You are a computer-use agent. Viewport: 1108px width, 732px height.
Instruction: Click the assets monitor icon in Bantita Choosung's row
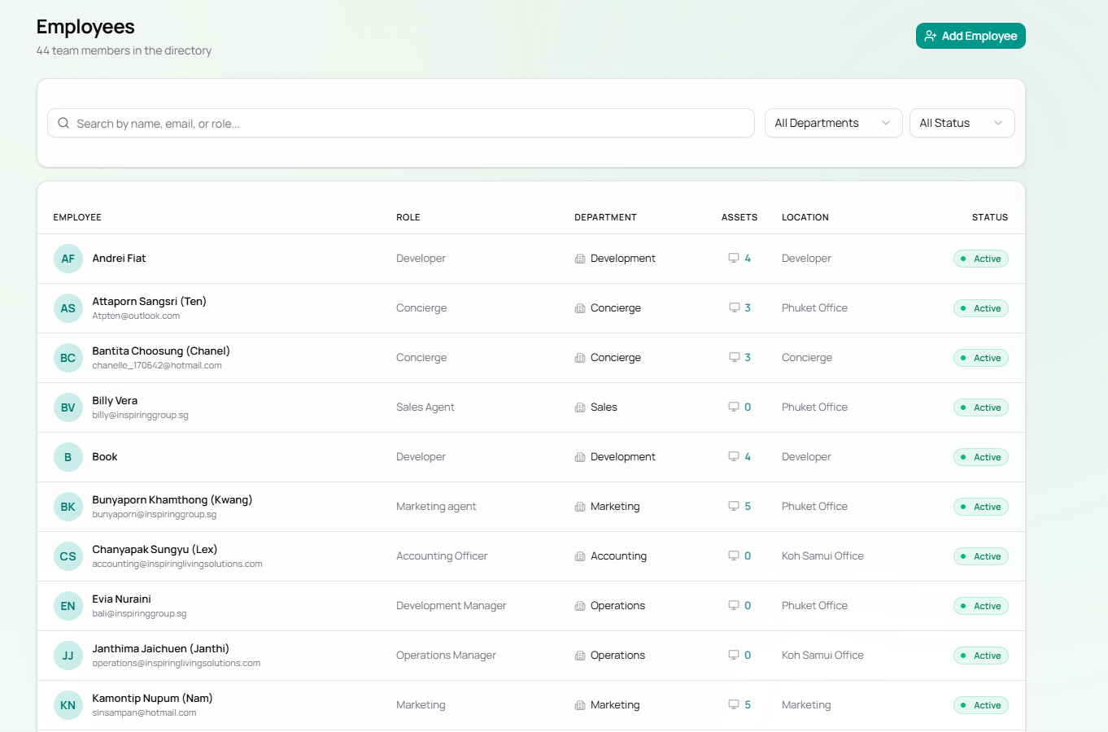pyautogui.click(x=734, y=358)
